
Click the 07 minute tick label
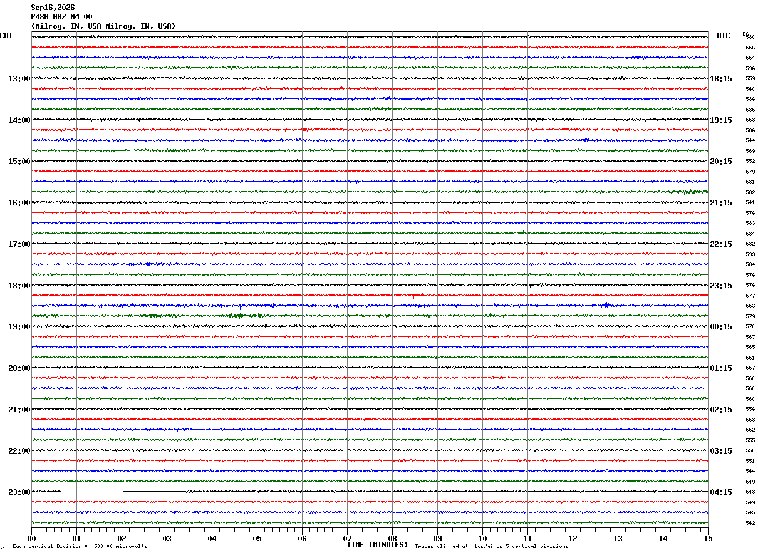coord(347,538)
